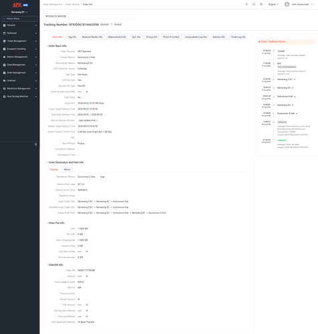Click the copy icon beside the tracking number status
Screen dimensions: 318x334
112,25
